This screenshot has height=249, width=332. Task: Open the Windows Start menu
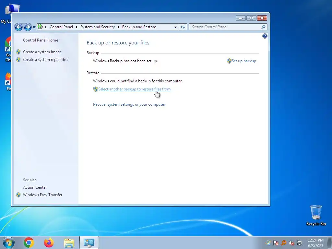coord(8,243)
